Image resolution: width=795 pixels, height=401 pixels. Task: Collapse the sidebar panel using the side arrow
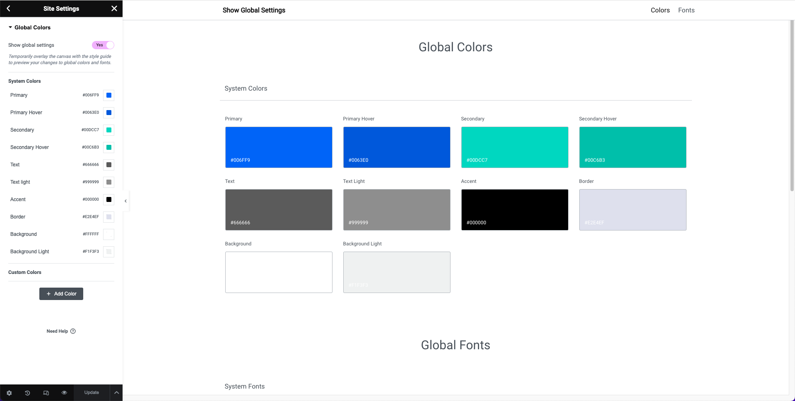pos(125,201)
